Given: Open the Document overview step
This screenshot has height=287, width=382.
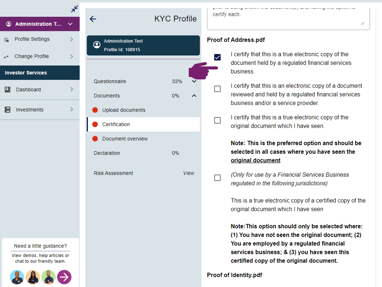Looking at the screenshot, I should point(125,139).
